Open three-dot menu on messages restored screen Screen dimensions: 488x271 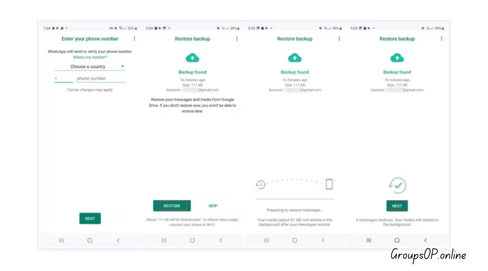click(x=442, y=39)
